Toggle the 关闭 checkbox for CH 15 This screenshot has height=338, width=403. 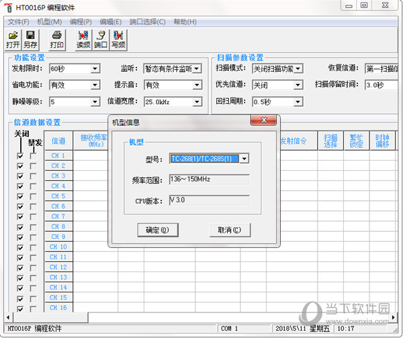20,298
